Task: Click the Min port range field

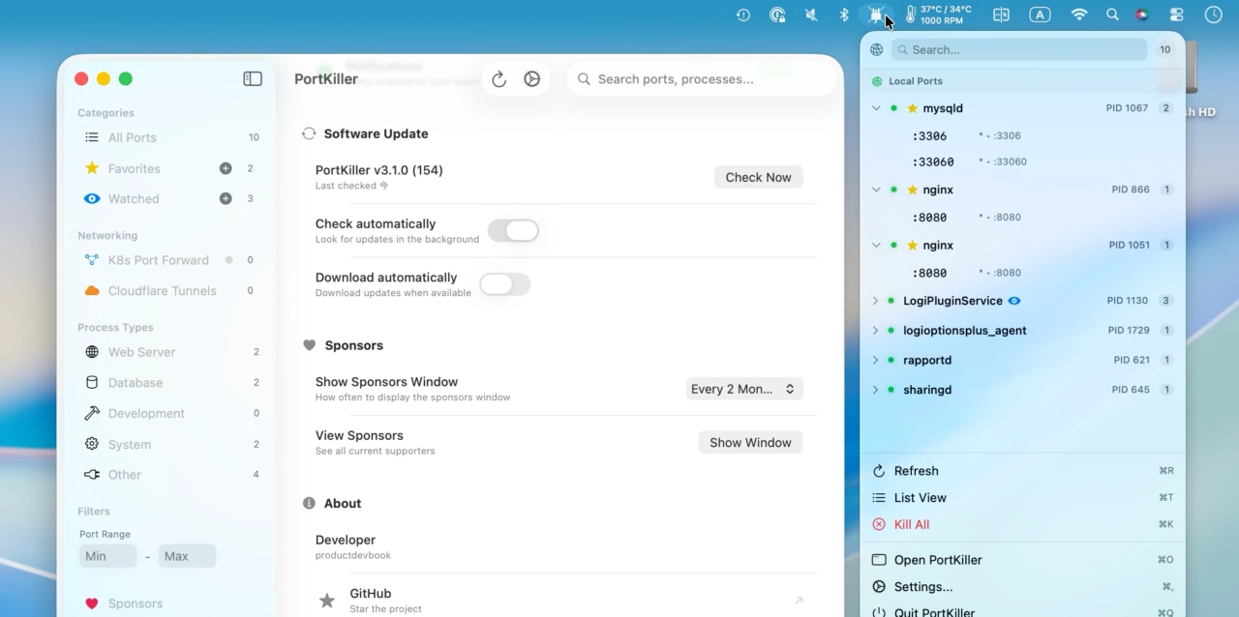Action: (x=107, y=555)
